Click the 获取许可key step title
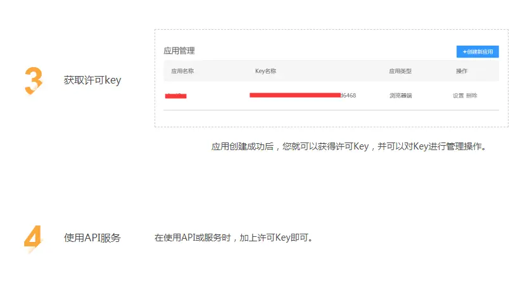Screen dimensions: 513x285 point(92,80)
